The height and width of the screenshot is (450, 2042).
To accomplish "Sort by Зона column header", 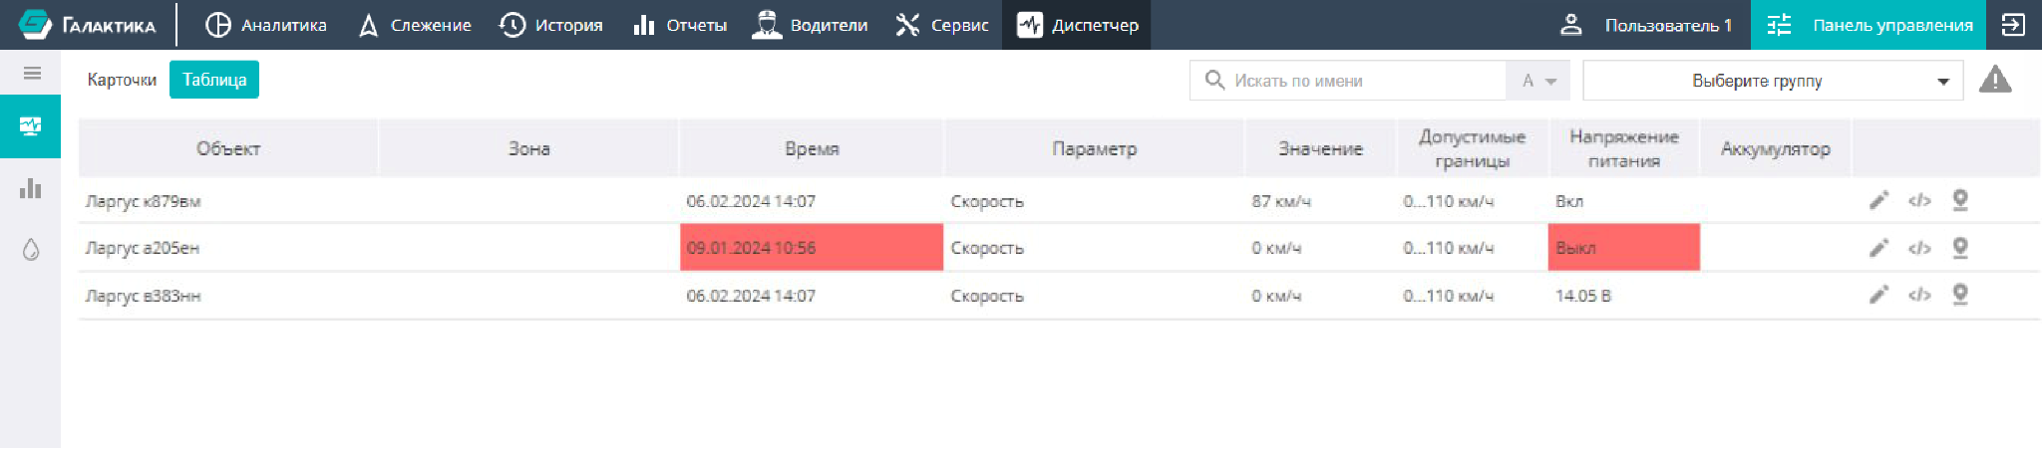I will coord(529,148).
